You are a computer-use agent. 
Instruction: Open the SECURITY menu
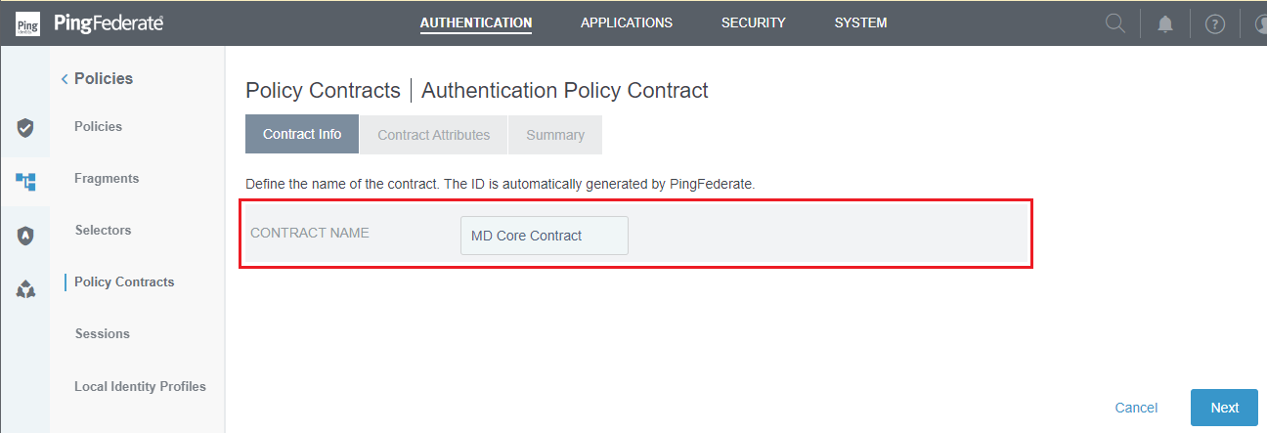[754, 22]
